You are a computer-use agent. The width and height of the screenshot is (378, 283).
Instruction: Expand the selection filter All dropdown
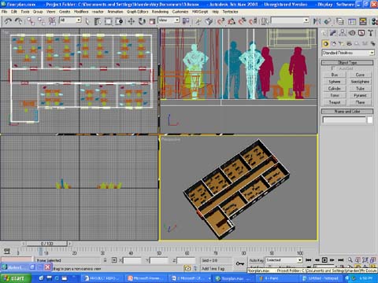pos(70,20)
